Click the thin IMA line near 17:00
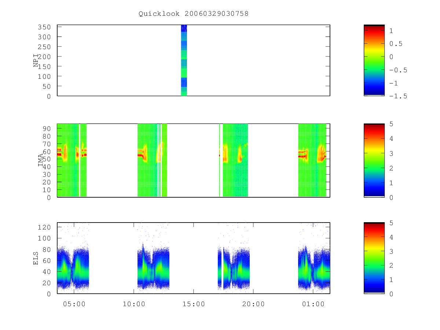Image resolution: width=440 pixels, height=330 pixels. [220, 160]
